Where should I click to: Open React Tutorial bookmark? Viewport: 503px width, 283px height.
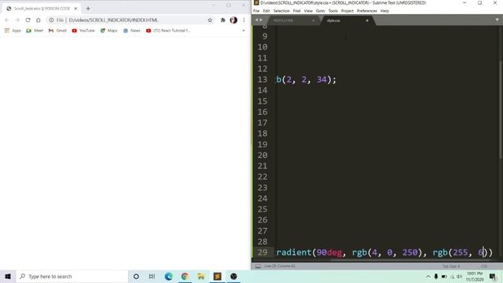168,31
